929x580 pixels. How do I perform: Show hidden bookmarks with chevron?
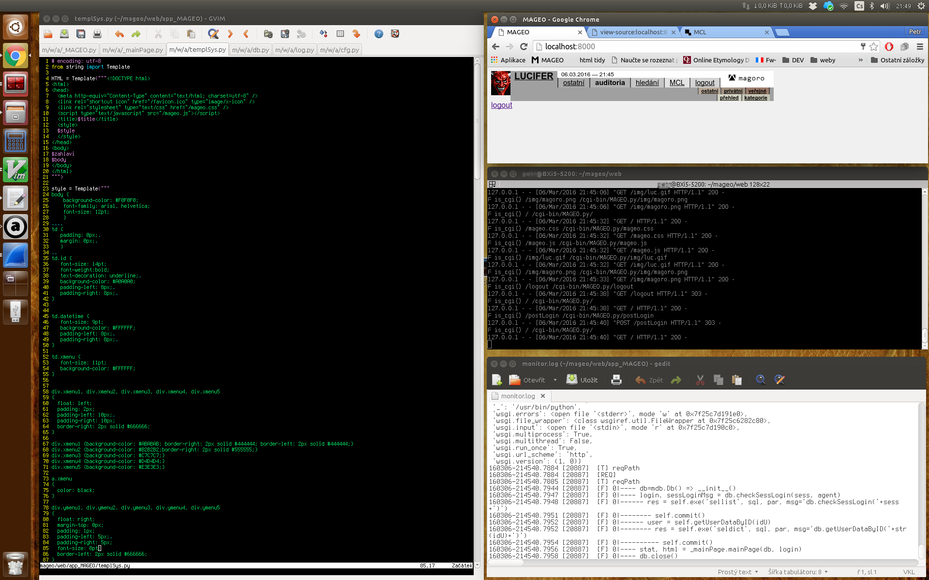(860, 60)
